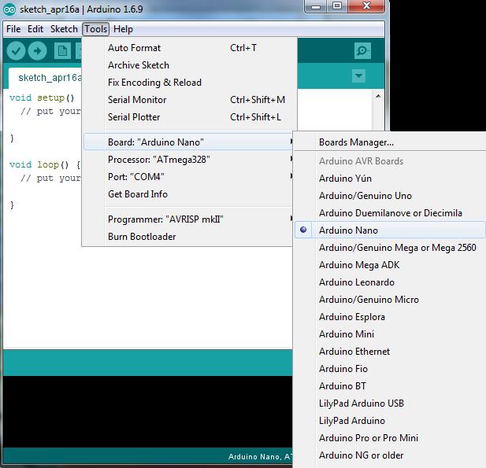The height and width of the screenshot is (468, 486).
Task: Close the Arduino window
Action: [x=366, y=6]
